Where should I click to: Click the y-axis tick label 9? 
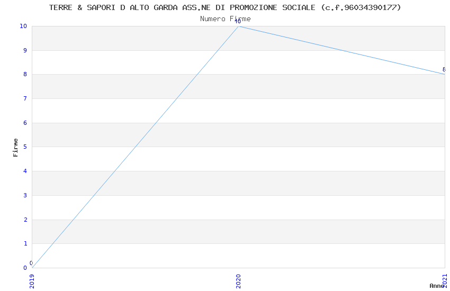pos(25,50)
